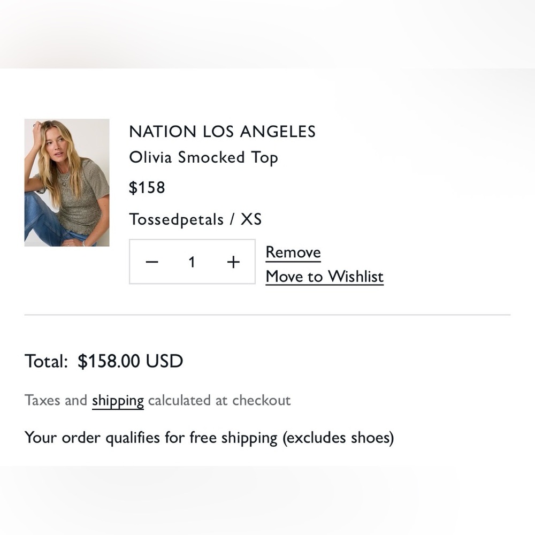Viewport: 535px width, 535px height.
Task: Select the XS size label
Action: coord(251,219)
